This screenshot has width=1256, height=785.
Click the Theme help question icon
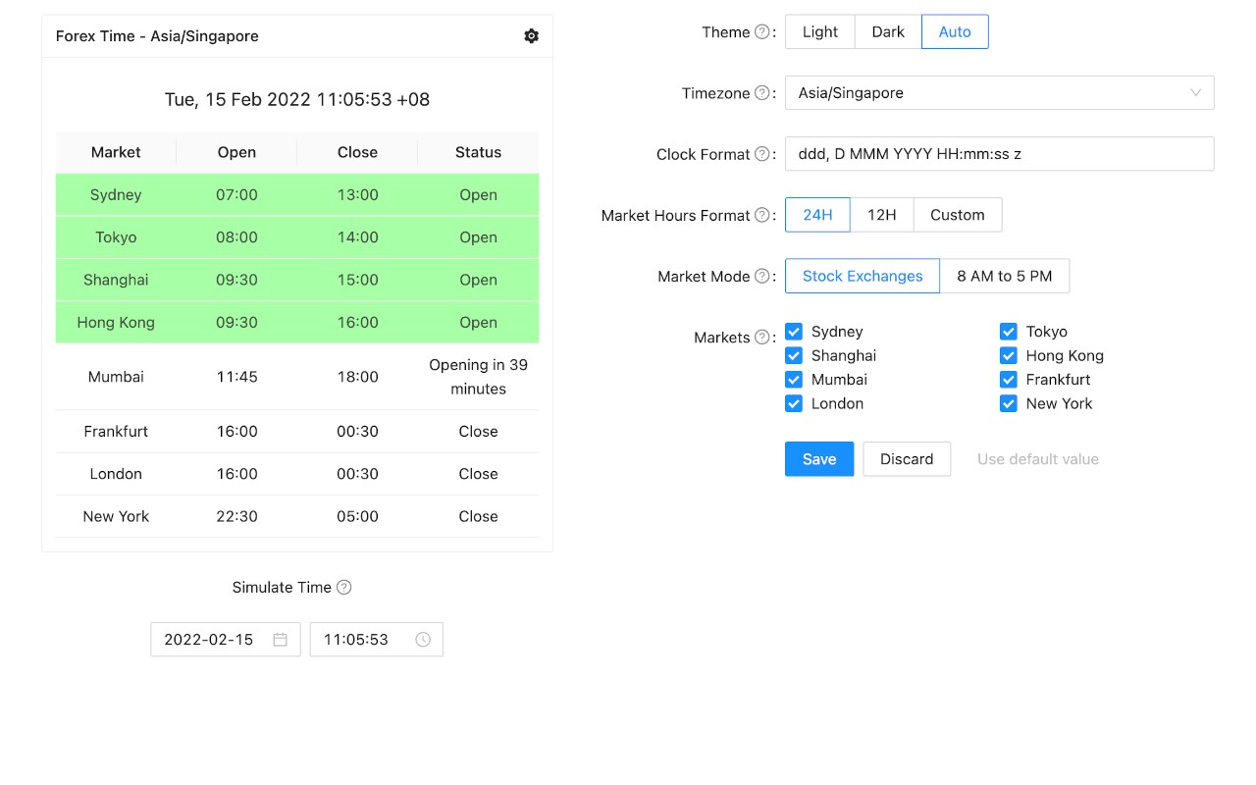pyautogui.click(x=761, y=32)
